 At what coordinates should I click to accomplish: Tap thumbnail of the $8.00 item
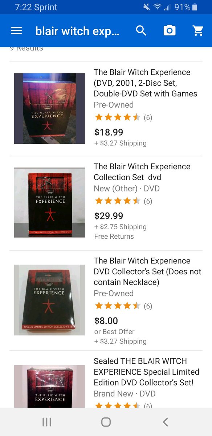pos(49,300)
